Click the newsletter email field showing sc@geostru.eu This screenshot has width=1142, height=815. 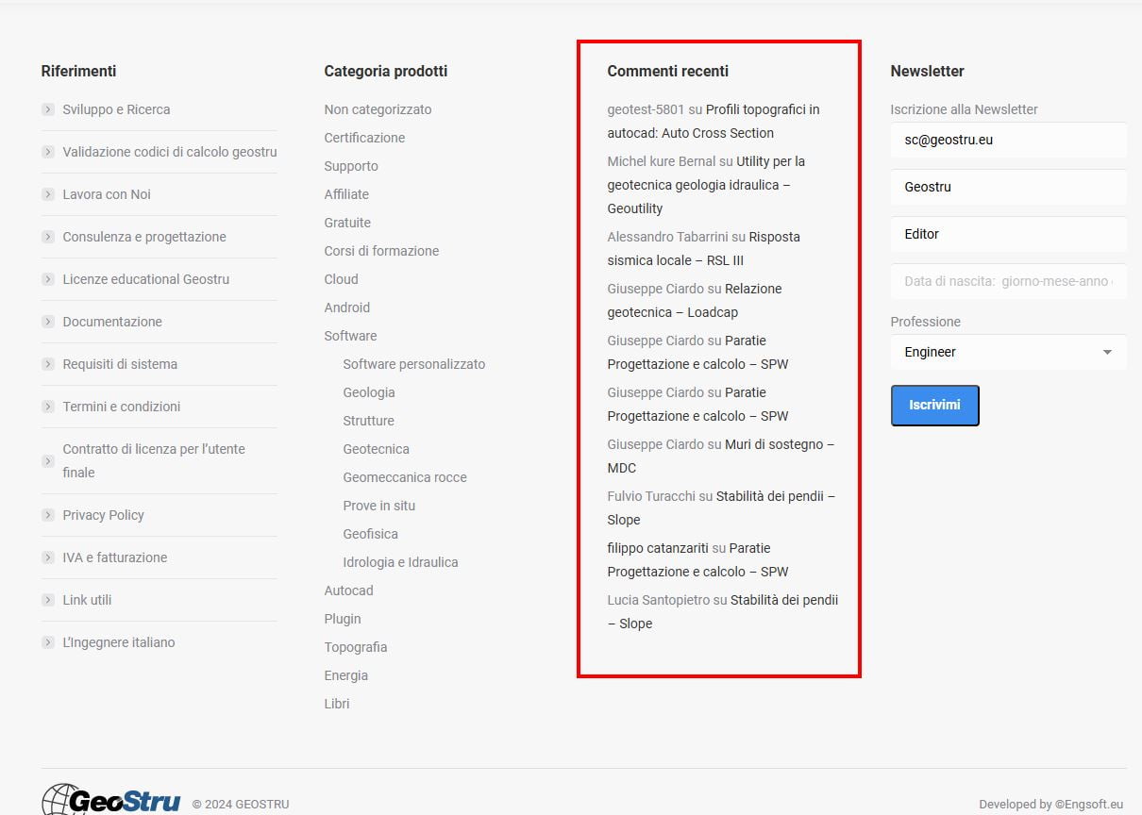pos(1007,140)
